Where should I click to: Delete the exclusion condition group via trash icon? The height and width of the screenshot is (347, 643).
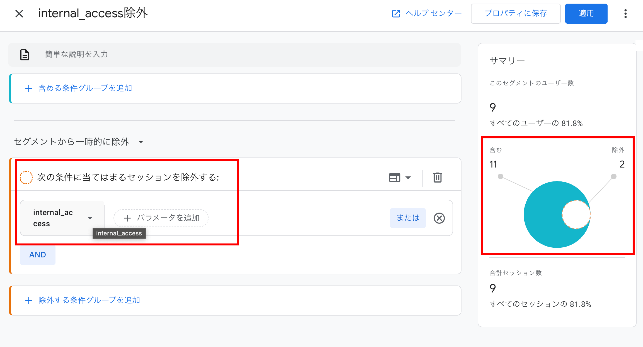click(x=437, y=177)
